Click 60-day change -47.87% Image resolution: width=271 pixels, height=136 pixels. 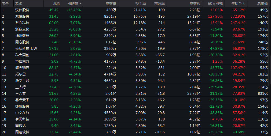pyautogui.click(x=215, y=48)
